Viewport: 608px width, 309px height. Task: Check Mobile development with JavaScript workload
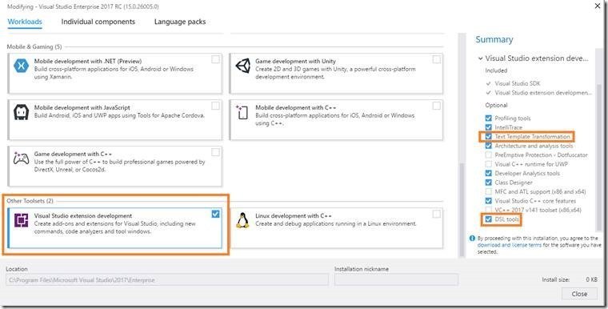(x=215, y=106)
